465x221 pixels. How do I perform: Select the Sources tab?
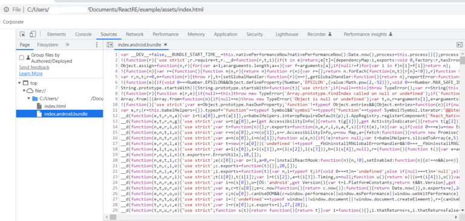tap(109, 34)
